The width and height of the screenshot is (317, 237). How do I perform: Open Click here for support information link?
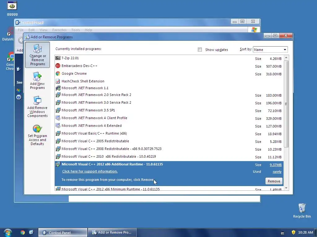90,171
